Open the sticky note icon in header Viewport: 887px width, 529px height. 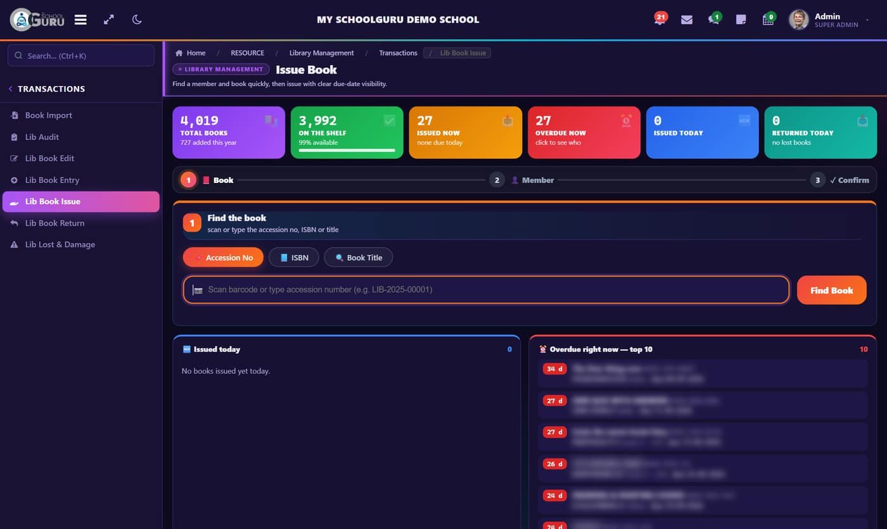[741, 20]
